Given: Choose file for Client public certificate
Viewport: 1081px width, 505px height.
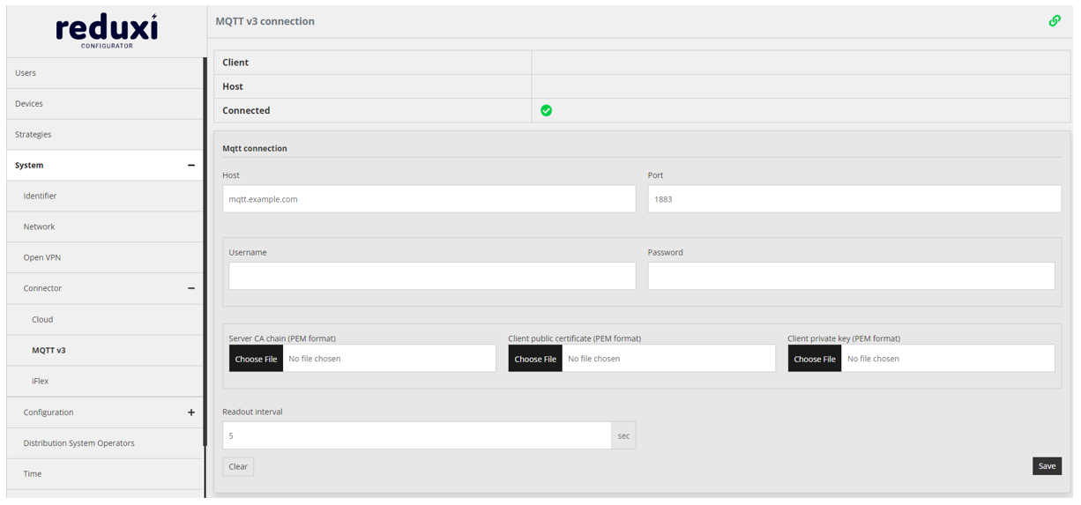Looking at the screenshot, I should [535, 359].
